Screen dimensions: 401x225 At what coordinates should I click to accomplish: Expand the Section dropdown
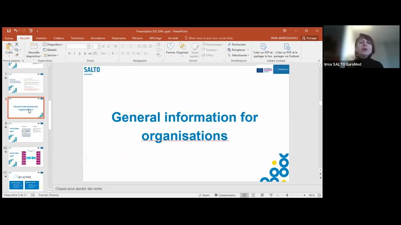coord(51,55)
